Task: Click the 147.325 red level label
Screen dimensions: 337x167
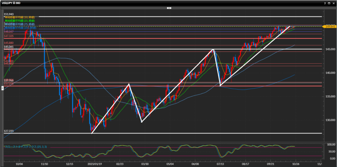Action: tap(9, 36)
